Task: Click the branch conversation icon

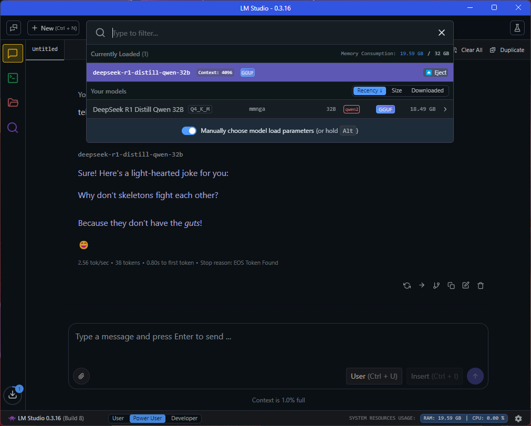Action: tap(436, 285)
